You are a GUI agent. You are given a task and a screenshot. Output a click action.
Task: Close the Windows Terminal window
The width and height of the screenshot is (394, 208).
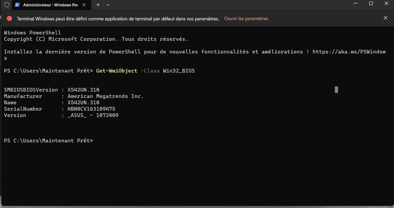coord(386,3)
